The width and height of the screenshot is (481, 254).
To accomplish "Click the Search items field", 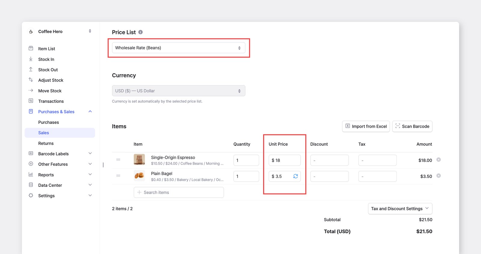I will pyautogui.click(x=179, y=193).
